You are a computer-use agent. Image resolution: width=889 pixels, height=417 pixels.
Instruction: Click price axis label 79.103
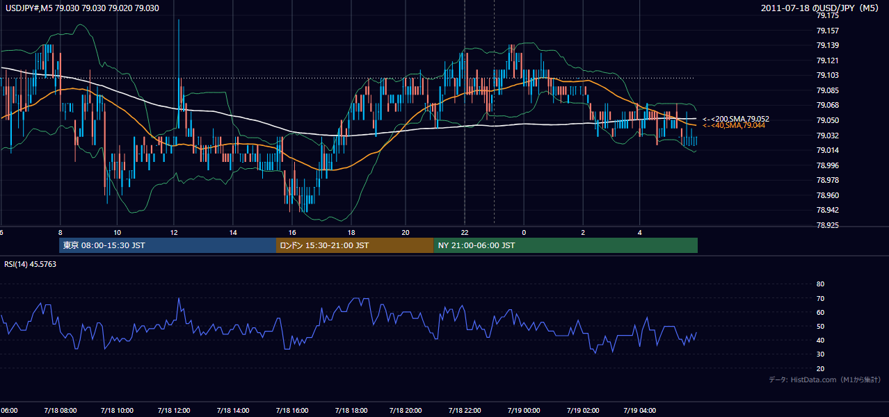pyautogui.click(x=827, y=76)
